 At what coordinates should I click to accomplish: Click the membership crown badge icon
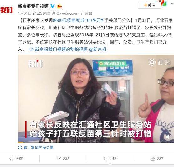(x=59, y=7)
